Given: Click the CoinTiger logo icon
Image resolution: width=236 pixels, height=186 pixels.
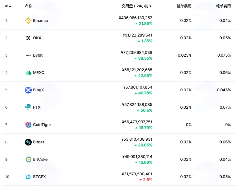Looking at the screenshot, I should click(28, 125).
